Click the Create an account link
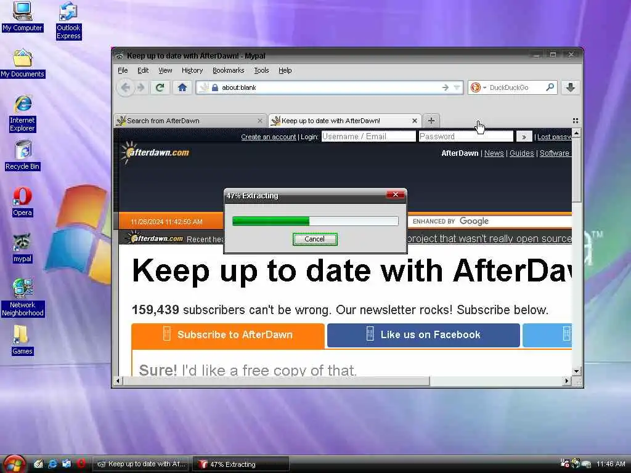 pos(269,137)
